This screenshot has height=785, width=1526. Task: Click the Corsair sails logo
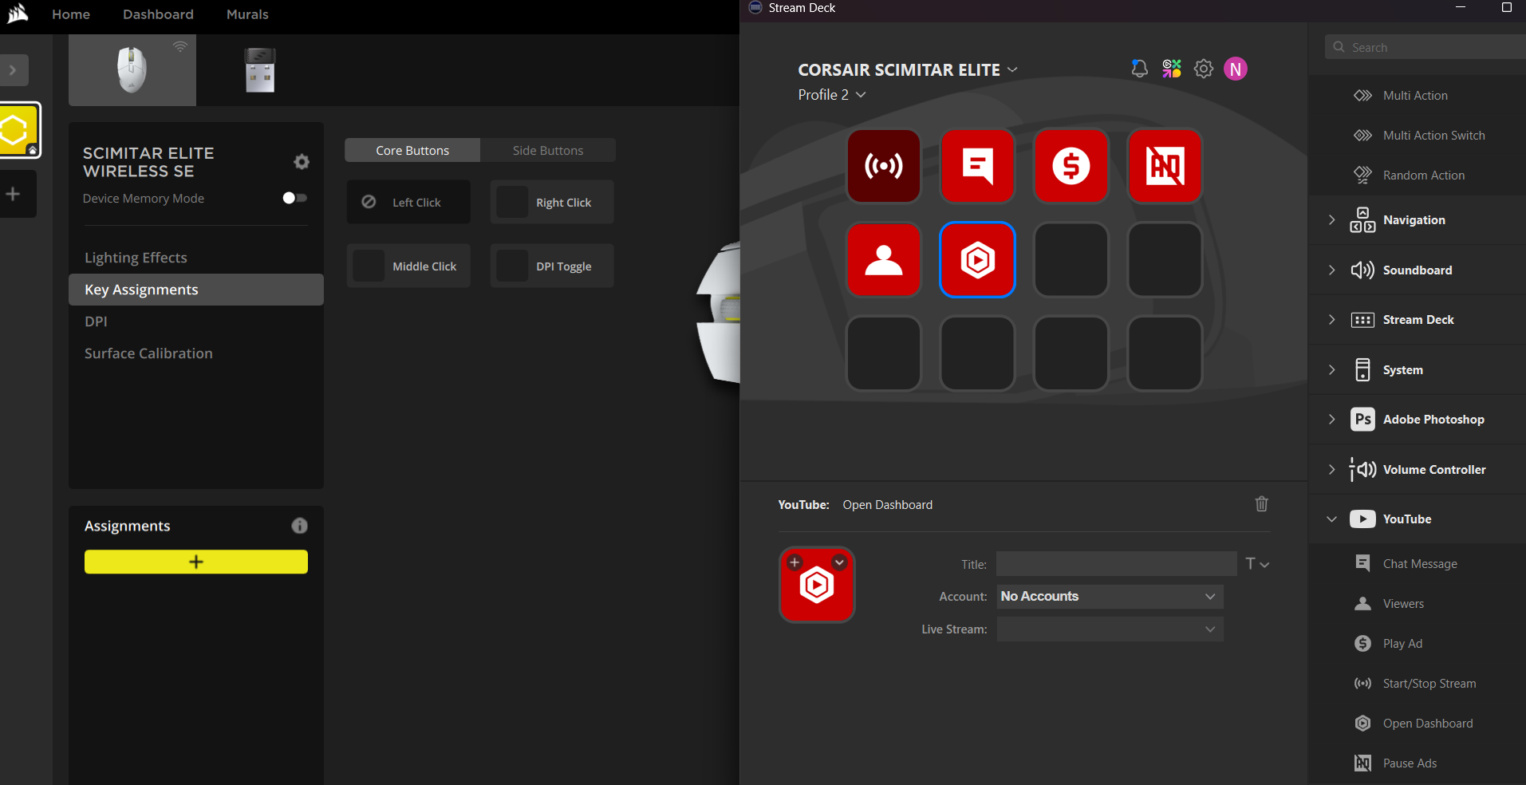pyautogui.click(x=18, y=14)
